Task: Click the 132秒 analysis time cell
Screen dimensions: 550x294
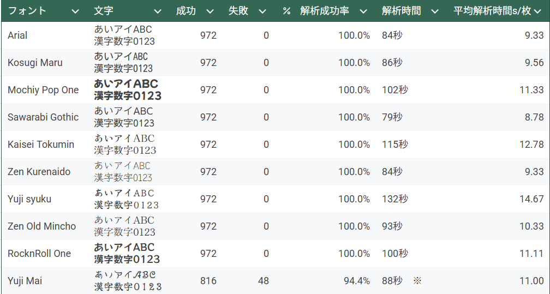Action: coord(395,199)
